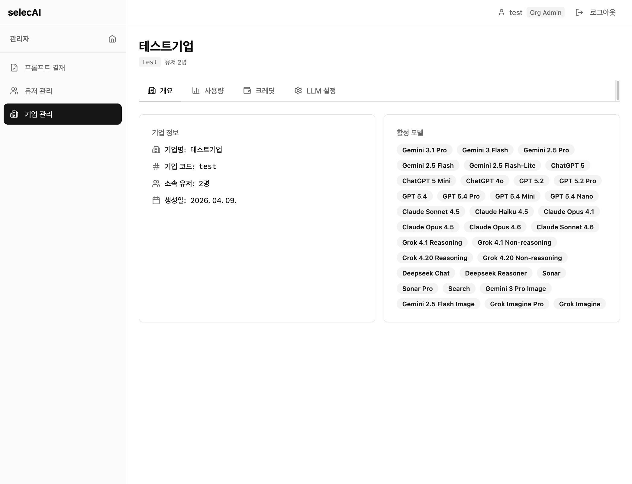632x484 pixels.
Task: Click the 기업 정보 section heading
Action: pos(165,132)
